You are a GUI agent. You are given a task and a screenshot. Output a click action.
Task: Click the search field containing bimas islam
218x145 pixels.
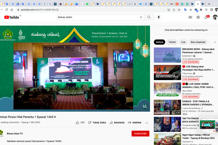99,17
